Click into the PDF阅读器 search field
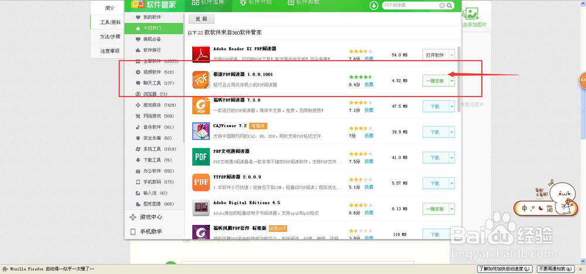586x274 pixels. [x=410, y=5]
